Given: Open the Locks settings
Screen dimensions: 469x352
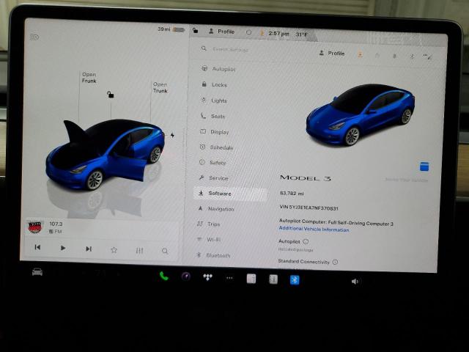Looking at the screenshot, I should (215, 85).
